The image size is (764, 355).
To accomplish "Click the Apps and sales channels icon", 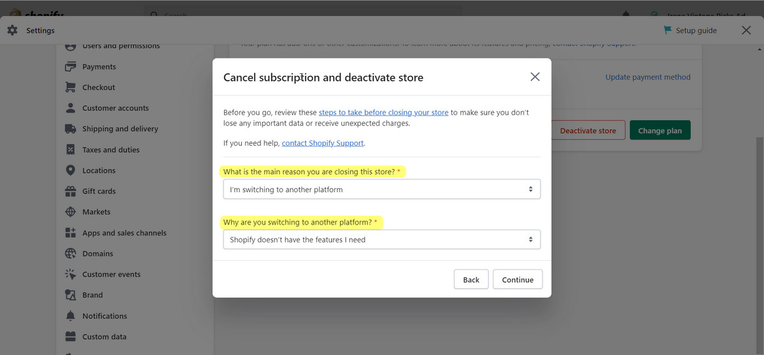I will [x=71, y=233].
